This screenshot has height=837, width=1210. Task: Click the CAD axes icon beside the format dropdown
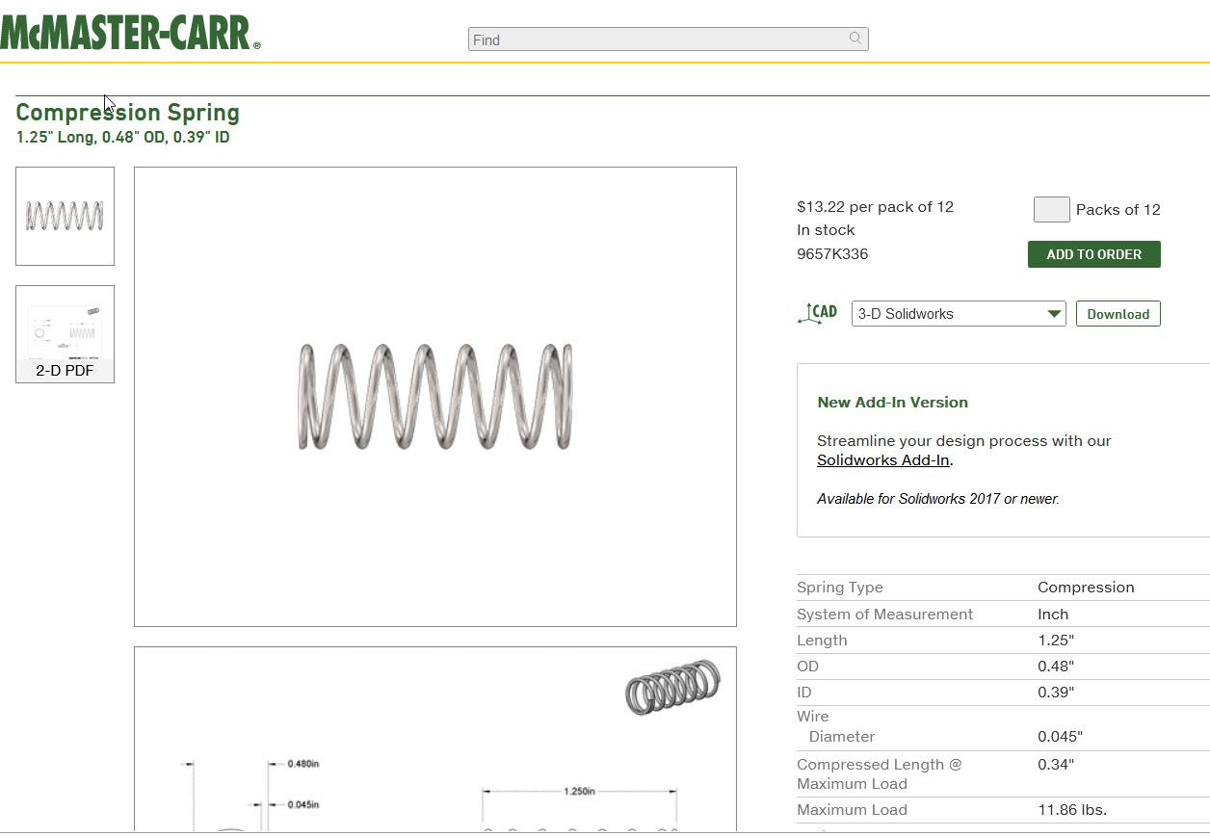click(816, 312)
